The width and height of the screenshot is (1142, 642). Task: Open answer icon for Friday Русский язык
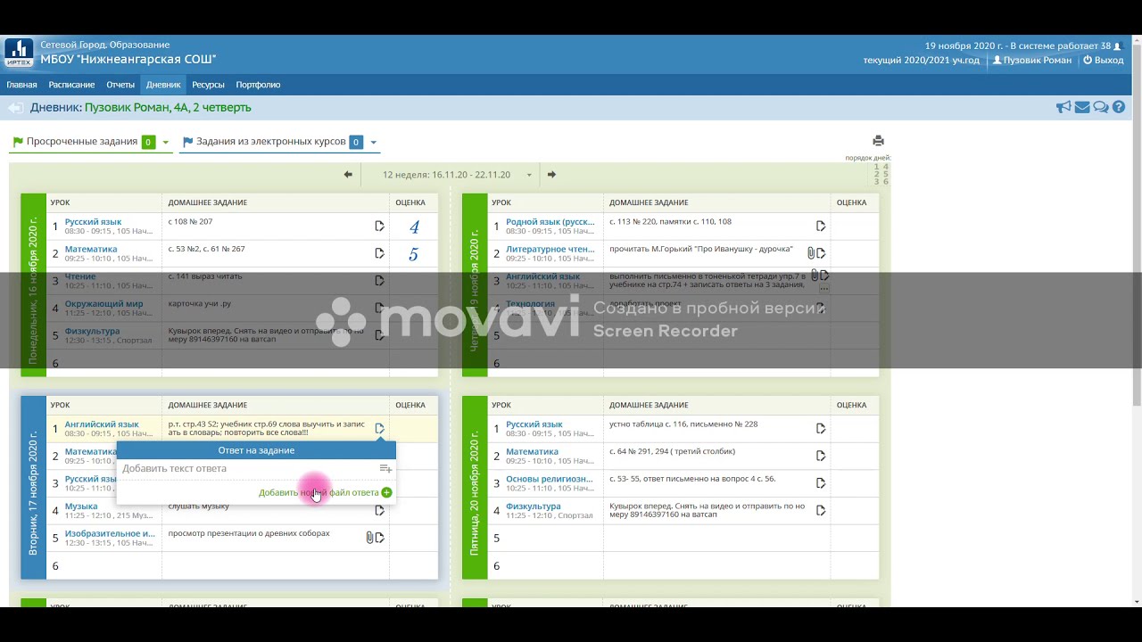tap(821, 429)
